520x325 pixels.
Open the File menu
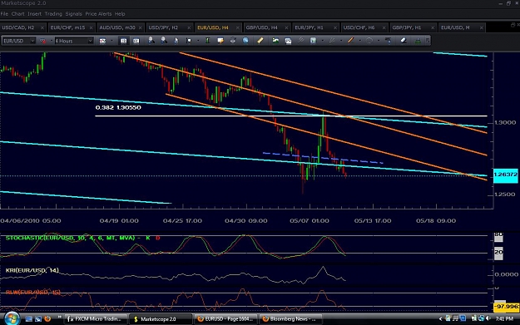point(4,14)
